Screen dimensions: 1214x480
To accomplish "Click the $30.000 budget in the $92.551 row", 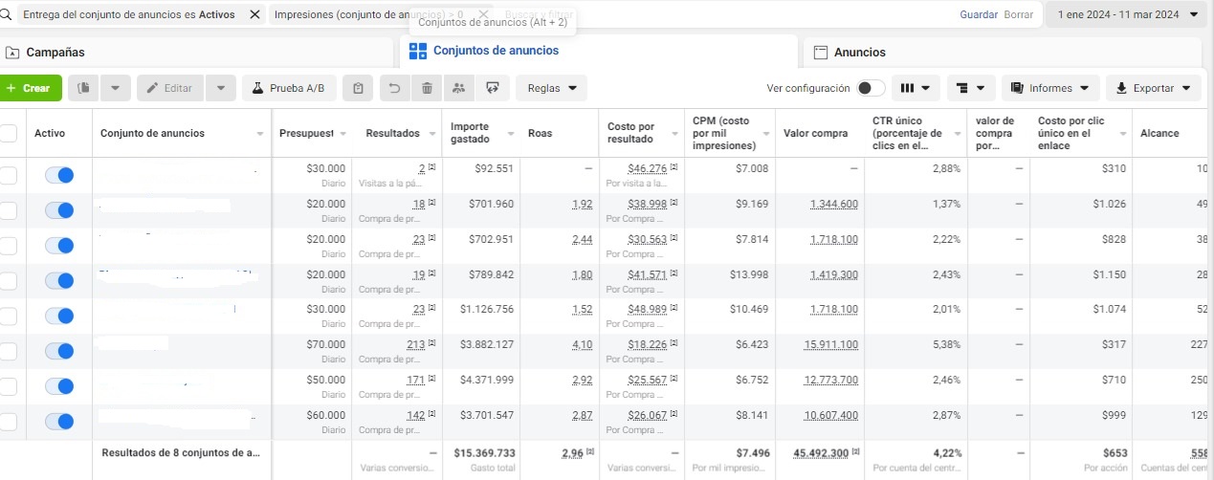I will [x=325, y=168].
